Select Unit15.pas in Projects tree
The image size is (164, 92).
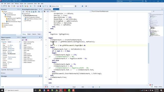(28, 21)
